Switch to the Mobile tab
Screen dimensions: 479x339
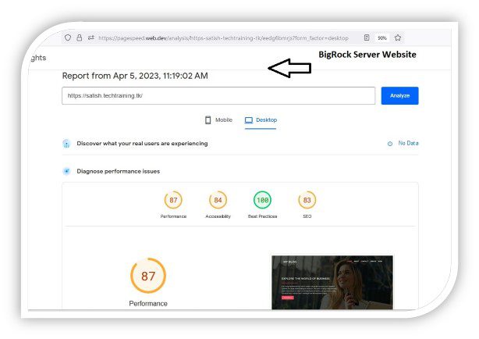click(218, 120)
